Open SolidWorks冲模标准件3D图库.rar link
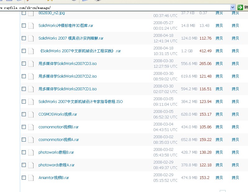This screenshot has height=192, width=248. [x=66, y=26]
